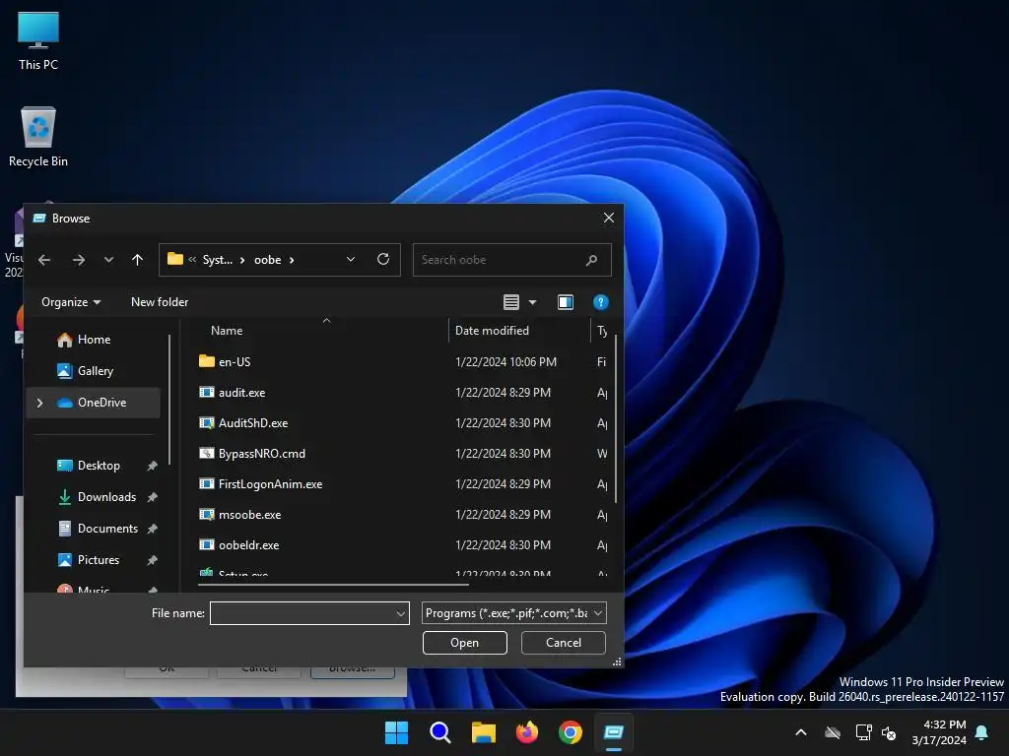
Task: Open Documents quick access folder
Action: click(x=106, y=529)
